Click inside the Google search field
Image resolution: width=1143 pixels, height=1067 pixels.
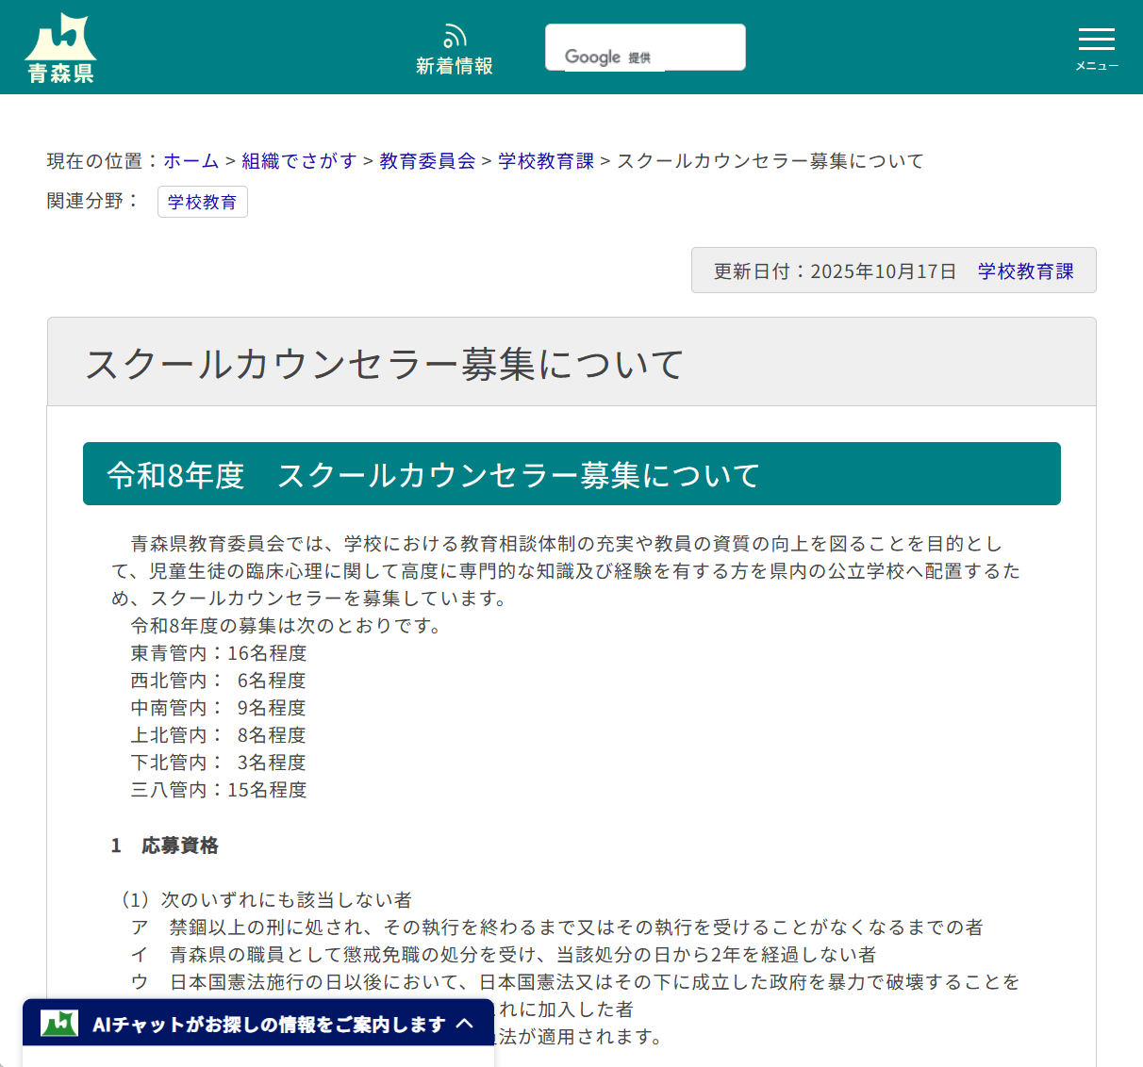[679, 46]
